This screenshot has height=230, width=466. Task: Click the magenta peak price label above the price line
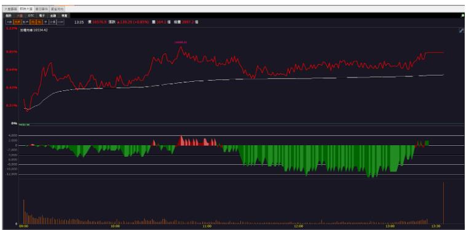[181, 42]
